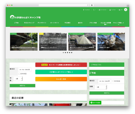The width and height of the screenshot is (135, 114).
Task: Select the second carousel pagination dot
Action: coord(65,53)
